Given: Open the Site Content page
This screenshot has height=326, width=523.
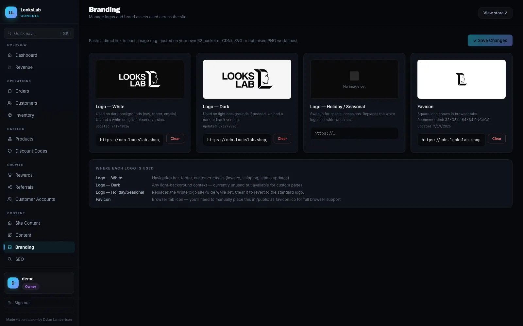Looking at the screenshot, I should pos(39,223).
